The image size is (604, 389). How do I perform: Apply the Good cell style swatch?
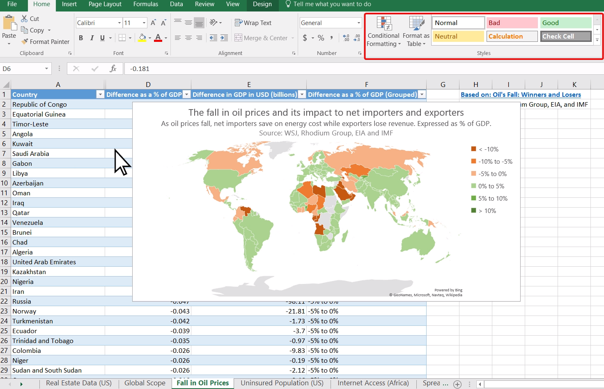click(565, 23)
